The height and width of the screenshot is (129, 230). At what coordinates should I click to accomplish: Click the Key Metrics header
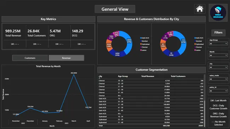pyautogui.click(x=48, y=19)
